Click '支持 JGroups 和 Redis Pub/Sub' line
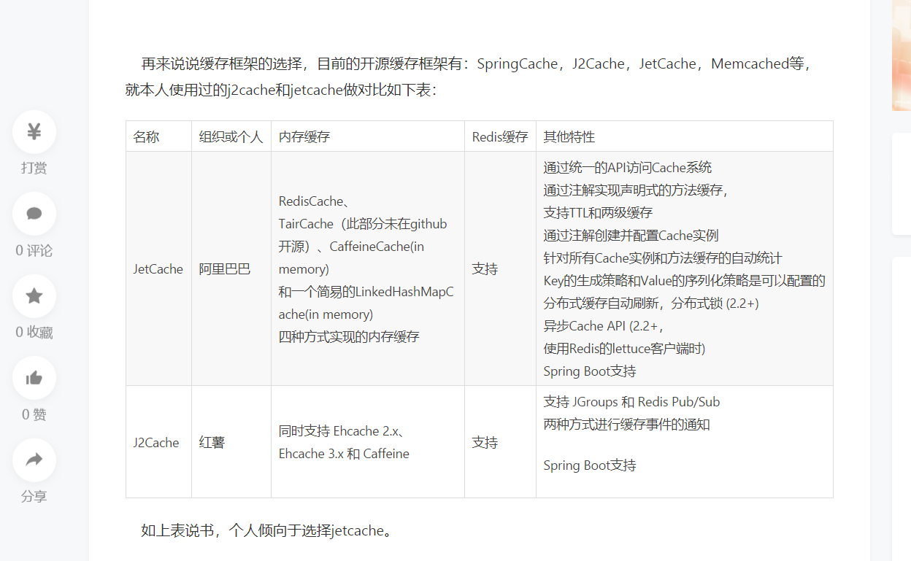This screenshot has width=911, height=561. coord(632,402)
